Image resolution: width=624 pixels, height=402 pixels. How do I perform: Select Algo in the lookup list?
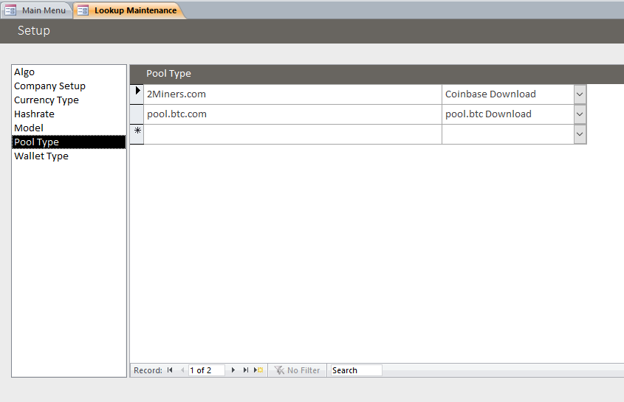click(x=69, y=72)
